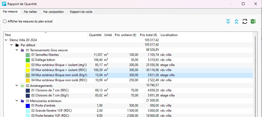
Task: Sort by the Quantité column header
Action: (95, 35)
